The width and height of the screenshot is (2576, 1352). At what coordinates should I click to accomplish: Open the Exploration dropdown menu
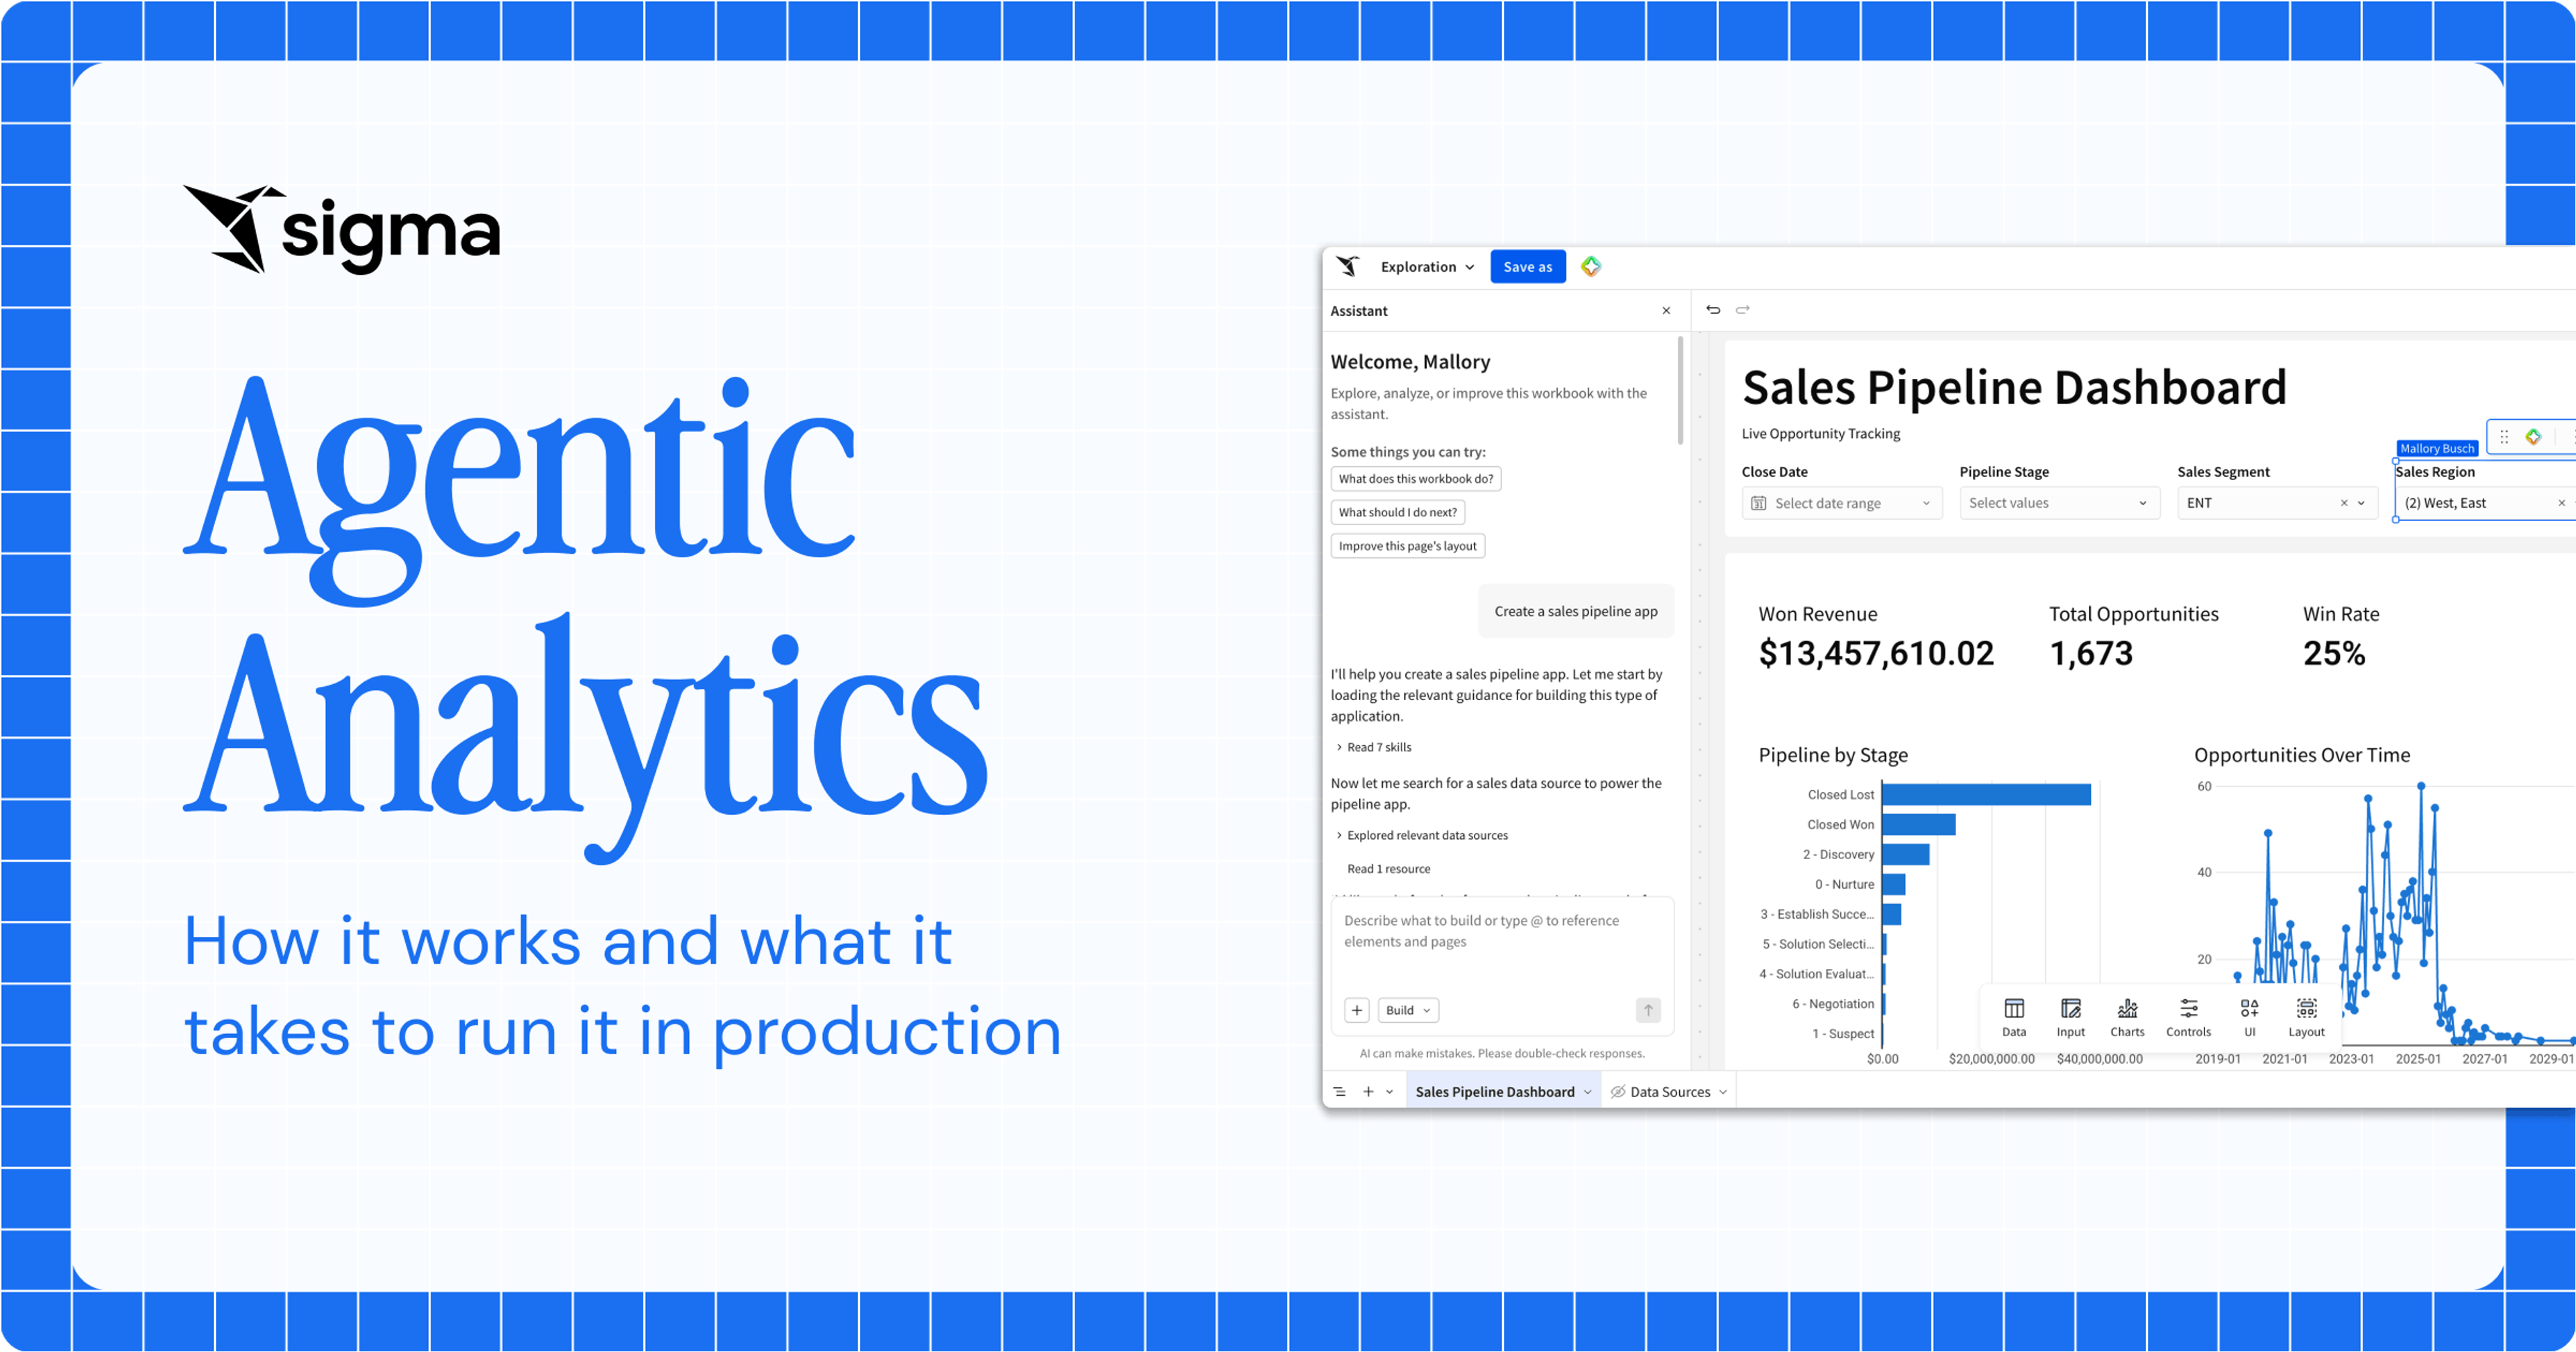point(1427,267)
